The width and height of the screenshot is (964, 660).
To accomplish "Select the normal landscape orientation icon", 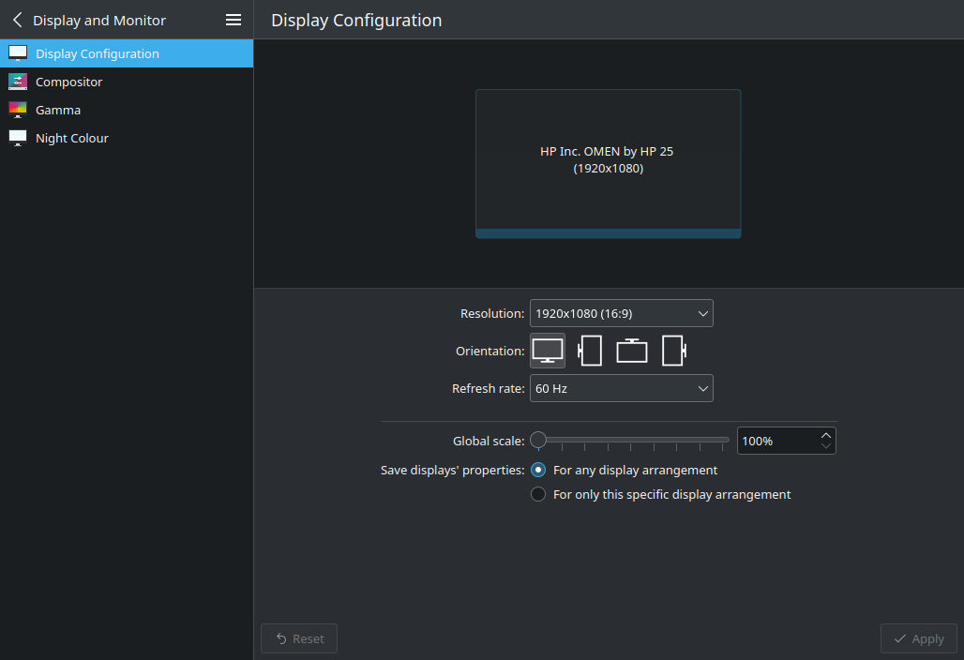I will click(x=548, y=351).
